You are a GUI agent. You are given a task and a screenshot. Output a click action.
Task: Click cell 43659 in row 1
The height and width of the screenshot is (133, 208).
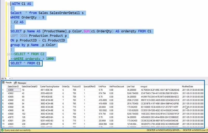point(14,90)
